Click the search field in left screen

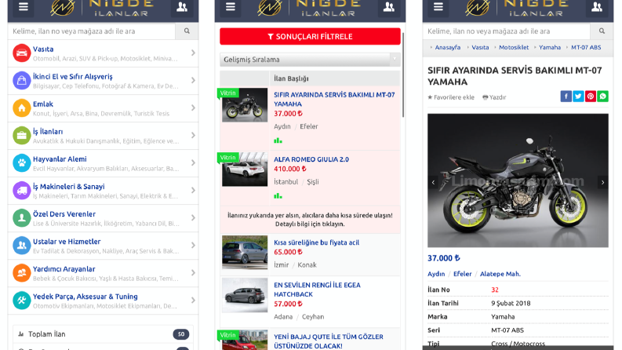92,31
